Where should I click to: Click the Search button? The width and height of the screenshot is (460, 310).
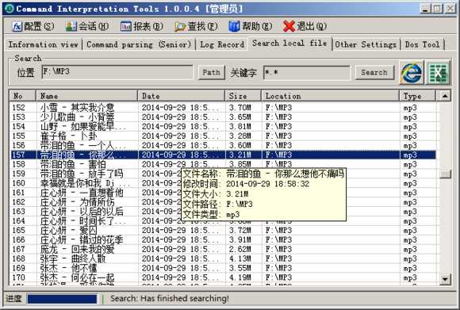click(x=374, y=72)
